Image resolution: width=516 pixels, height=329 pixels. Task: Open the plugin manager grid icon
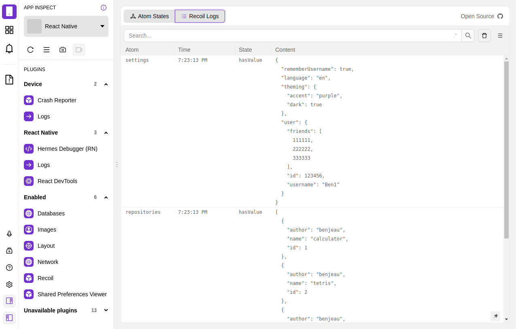click(9, 30)
